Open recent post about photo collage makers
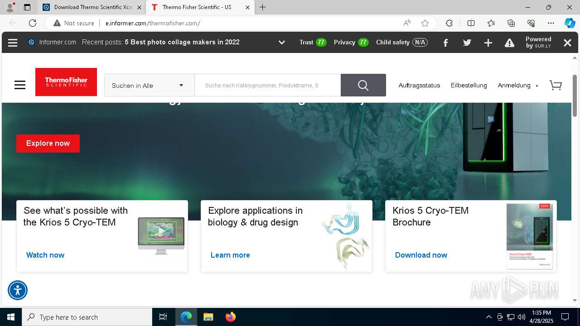 (182, 42)
